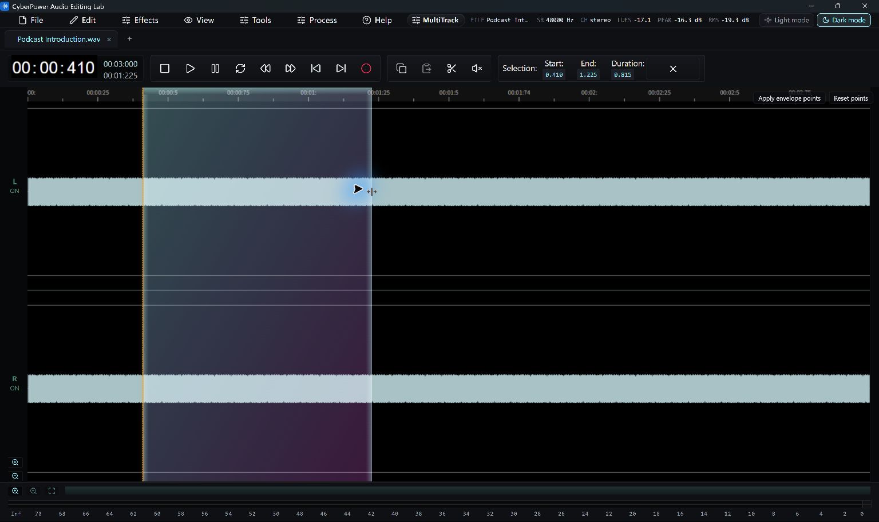Copy the selection using the copy icon
The height and width of the screenshot is (522, 879).
click(401, 69)
